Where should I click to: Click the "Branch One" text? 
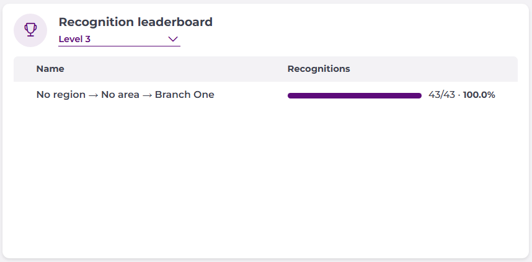184,95
